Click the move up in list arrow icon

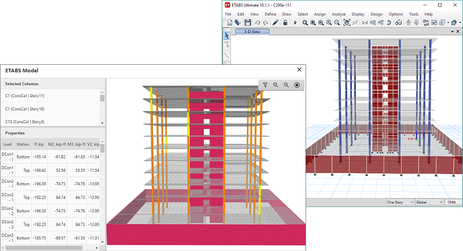point(409,23)
